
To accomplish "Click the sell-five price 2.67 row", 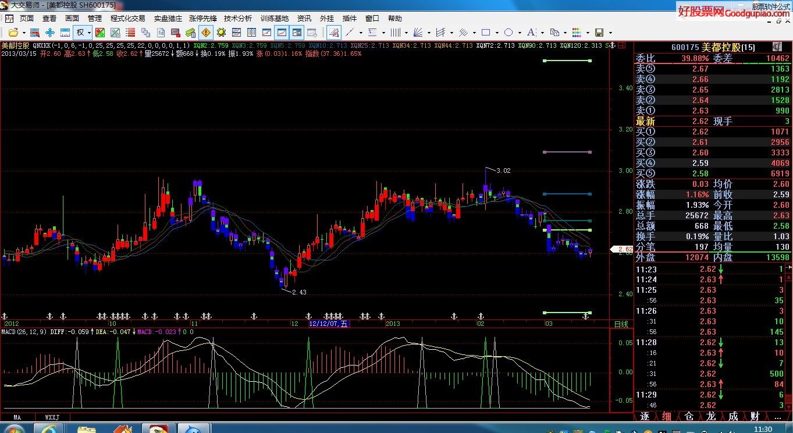I will tap(713, 69).
